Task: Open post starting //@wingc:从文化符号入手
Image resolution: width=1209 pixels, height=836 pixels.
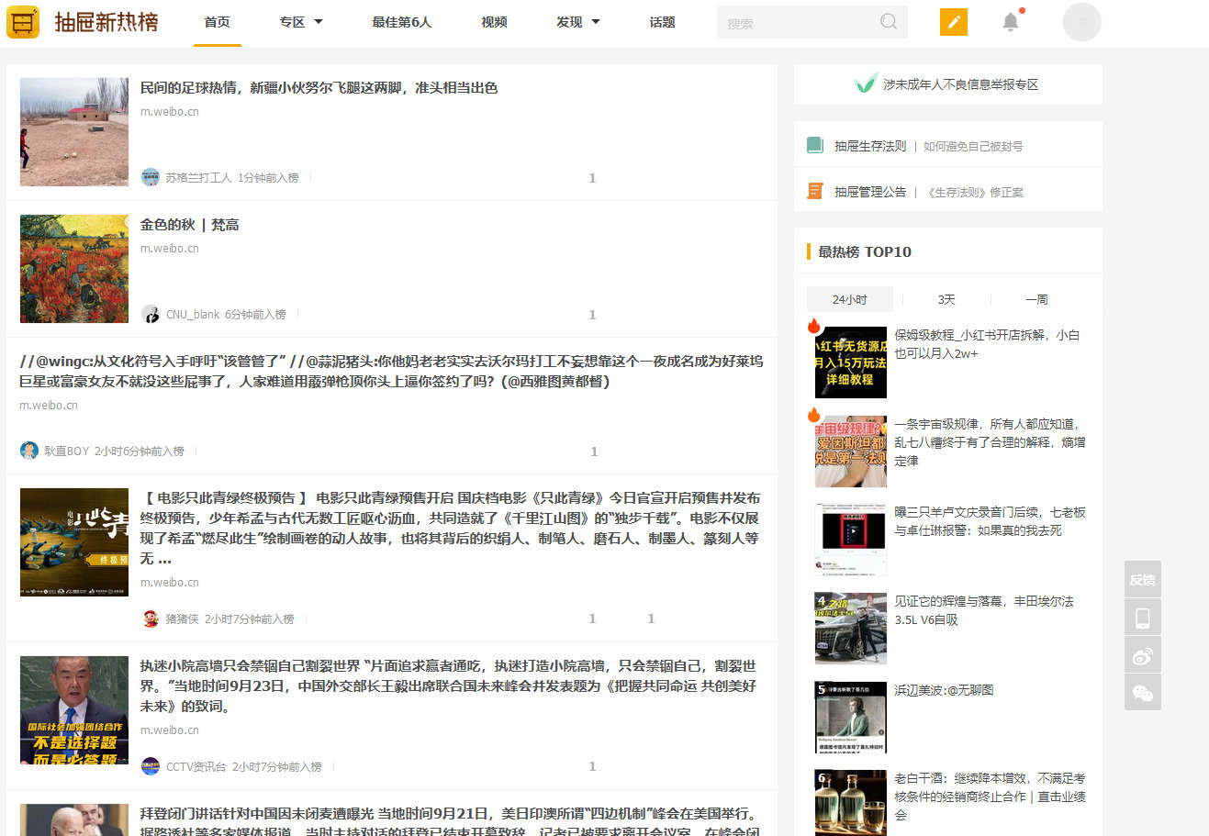Action: [391, 372]
